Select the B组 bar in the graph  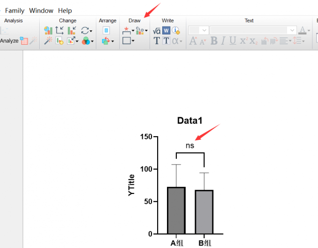click(x=204, y=212)
